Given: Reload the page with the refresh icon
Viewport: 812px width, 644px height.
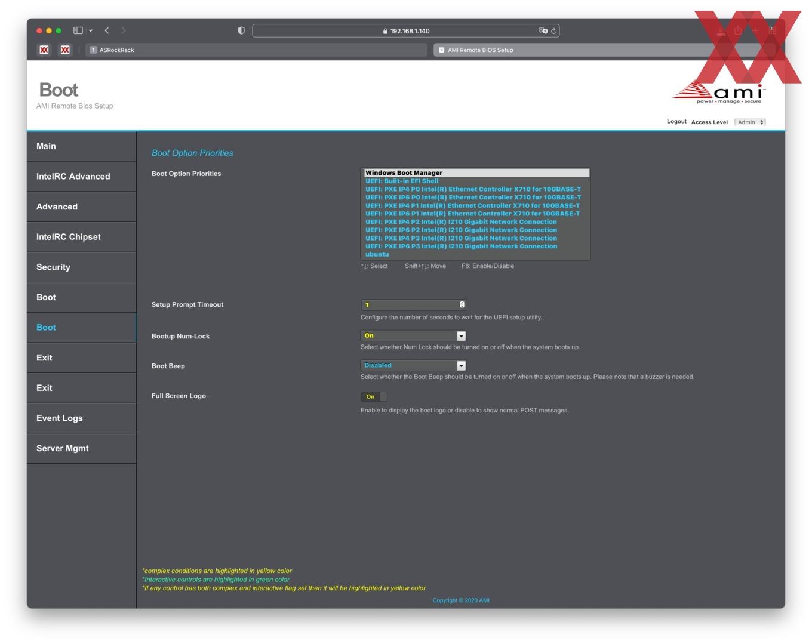Looking at the screenshot, I should 553,31.
